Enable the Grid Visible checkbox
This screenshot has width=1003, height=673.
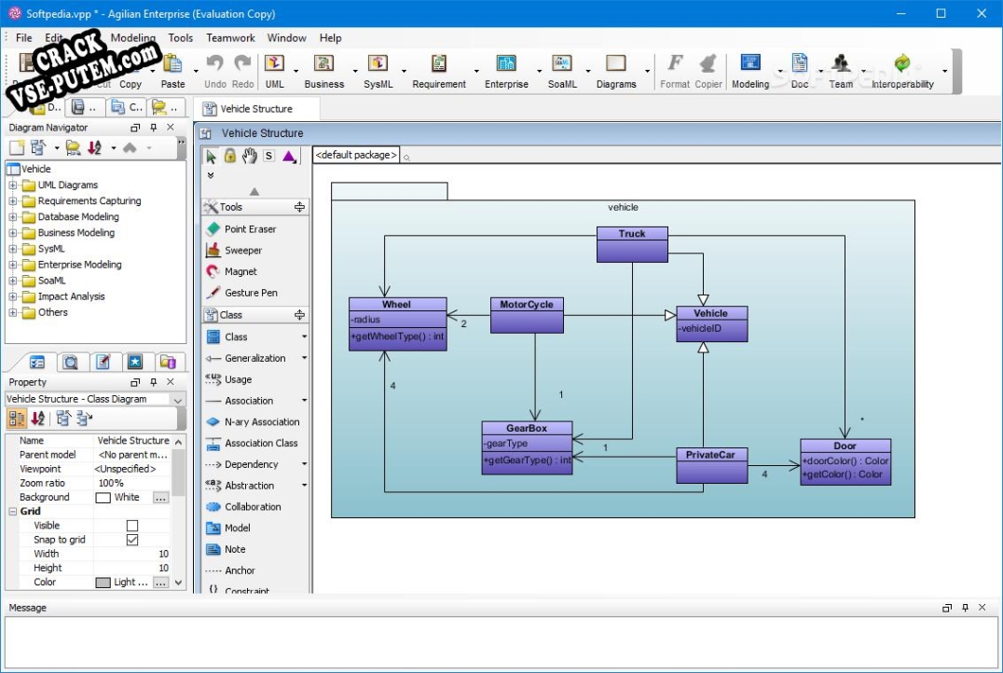pos(132,525)
